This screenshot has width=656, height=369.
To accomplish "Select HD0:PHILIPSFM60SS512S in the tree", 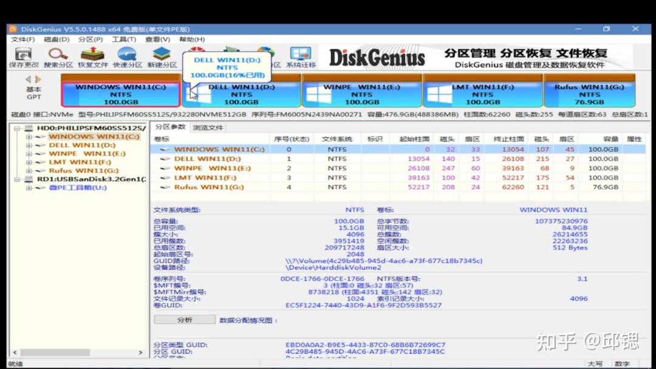I will tap(91, 128).
